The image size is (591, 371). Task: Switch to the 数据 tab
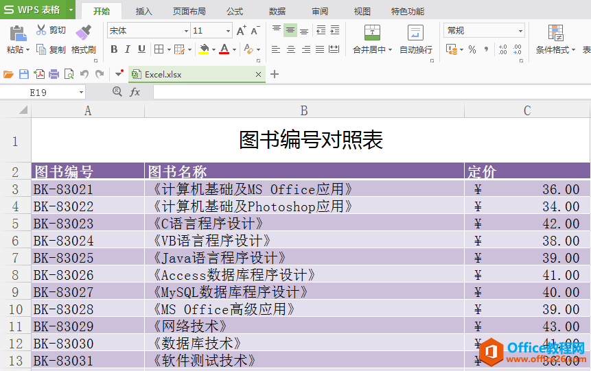click(x=277, y=11)
